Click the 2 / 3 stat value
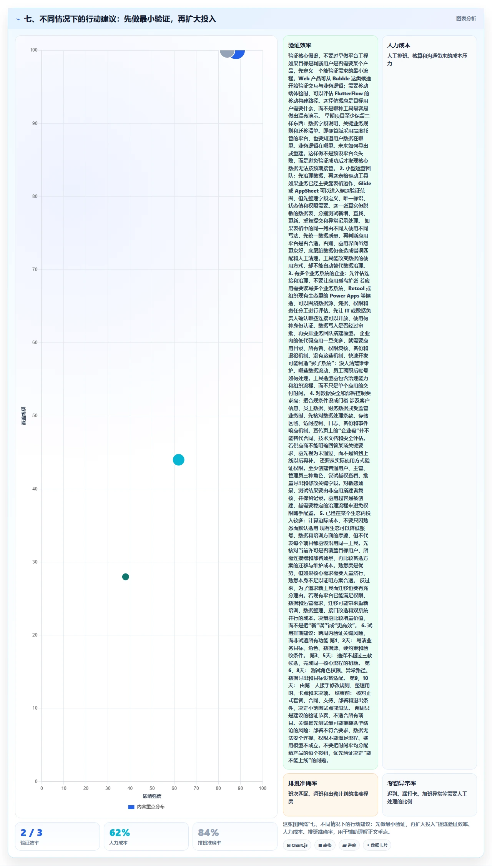The width and height of the screenshot is (492, 866). [x=31, y=833]
